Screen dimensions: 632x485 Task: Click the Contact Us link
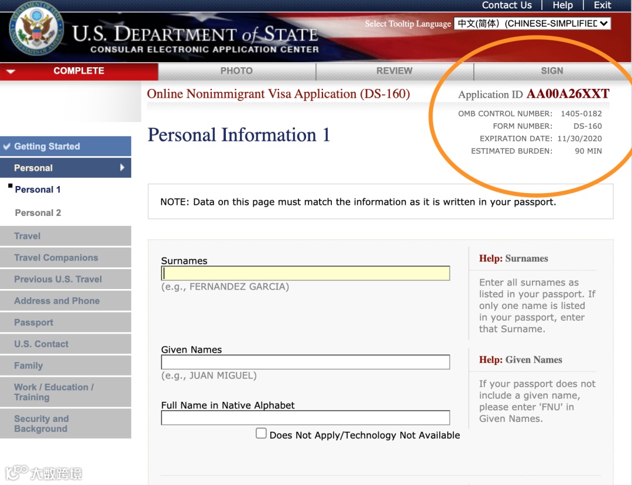click(507, 5)
